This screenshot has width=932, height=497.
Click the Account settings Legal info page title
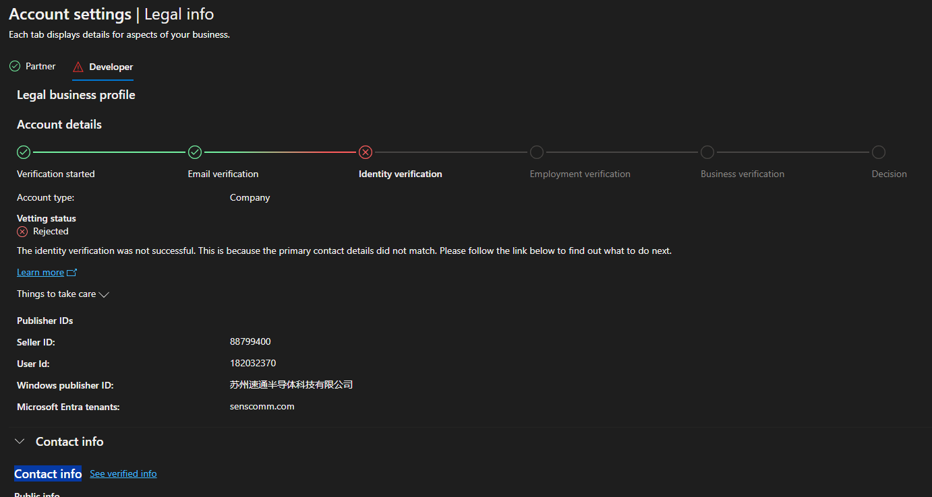click(111, 13)
